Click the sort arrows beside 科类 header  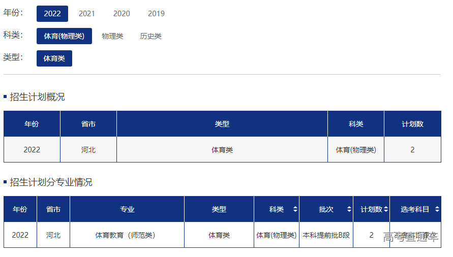295,209
